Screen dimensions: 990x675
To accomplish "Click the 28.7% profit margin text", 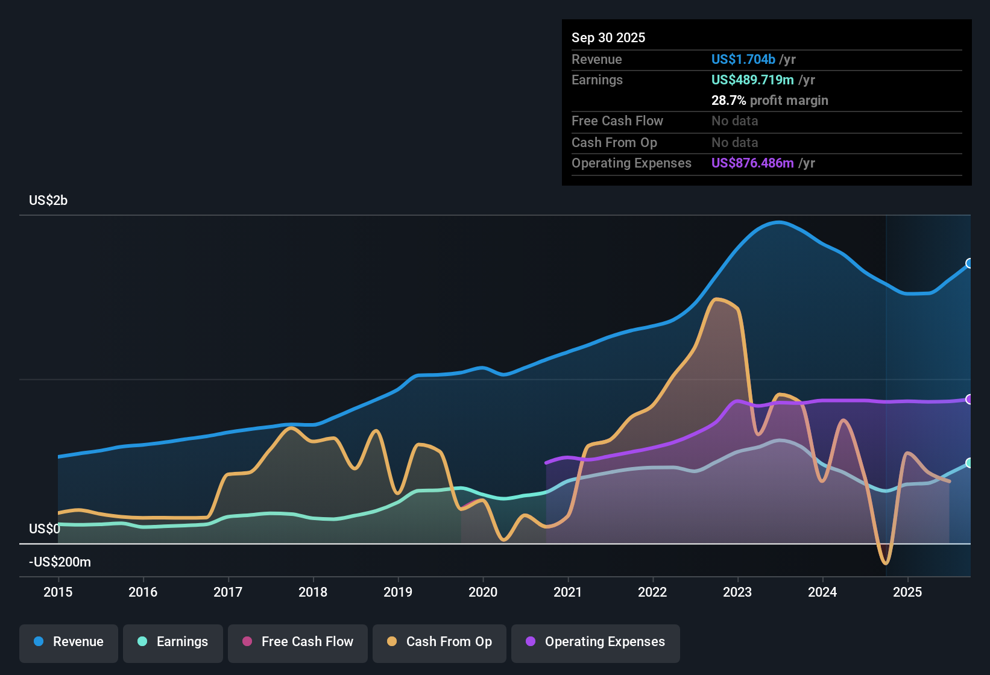I will [770, 100].
